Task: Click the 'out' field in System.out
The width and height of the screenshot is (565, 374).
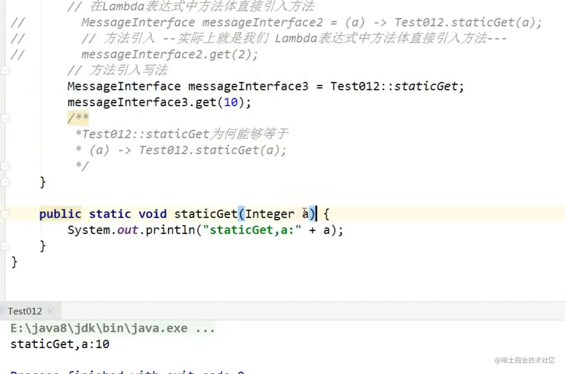Action: (x=127, y=230)
